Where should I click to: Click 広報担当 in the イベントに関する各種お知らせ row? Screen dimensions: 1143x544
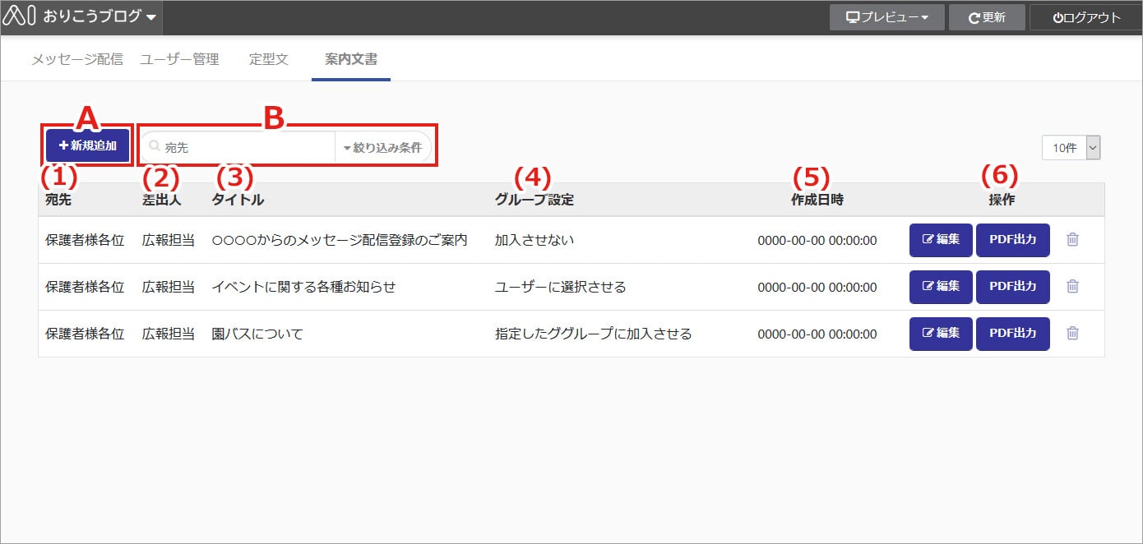[x=169, y=287]
